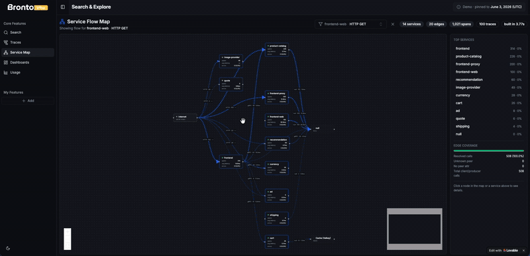This screenshot has height=256, width=530.
Task: Select the null node in the map
Action: point(323,129)
